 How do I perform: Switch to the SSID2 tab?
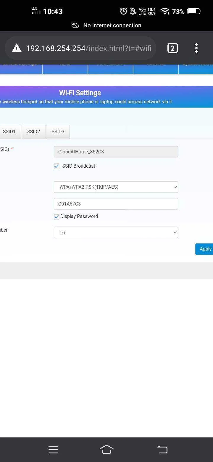(x=33, y=132)
